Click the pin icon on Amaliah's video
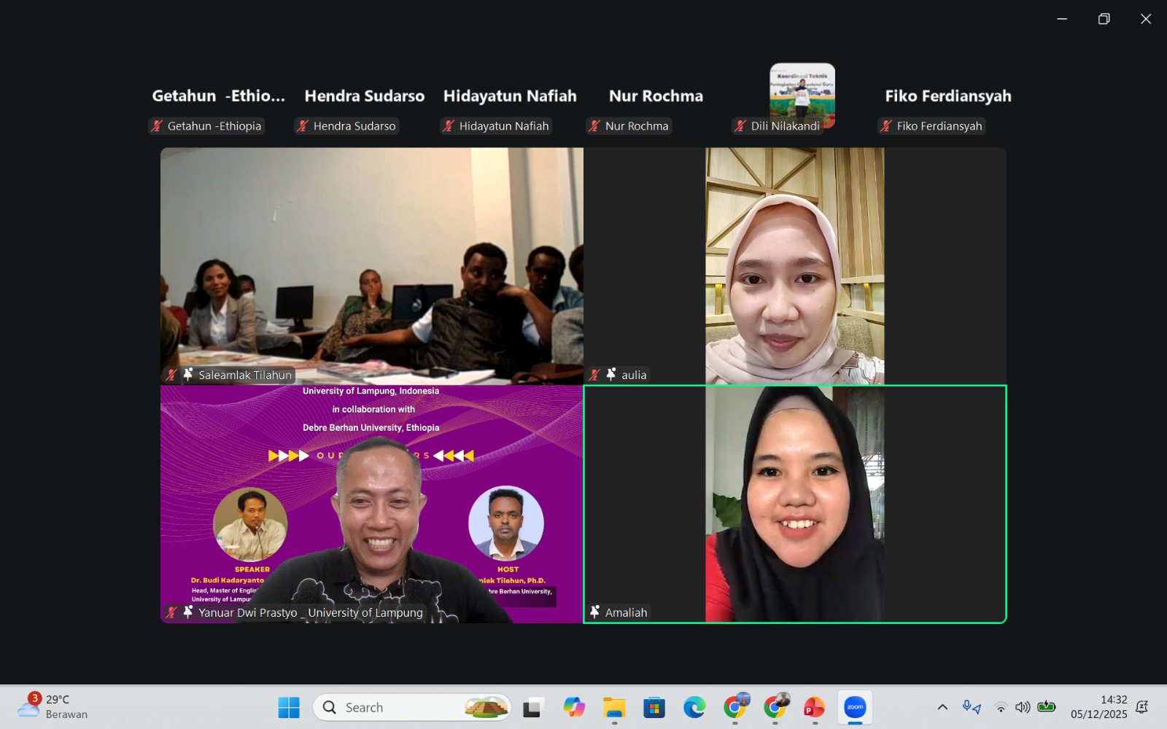Viewport: 1167px width, 729px height. [x=594, y=612]
